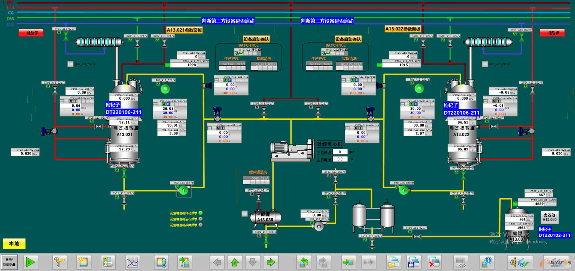This screenshot has height=271, width=575.
Task: Click the 主机转速 rpm input field
Action: point(340,152)
